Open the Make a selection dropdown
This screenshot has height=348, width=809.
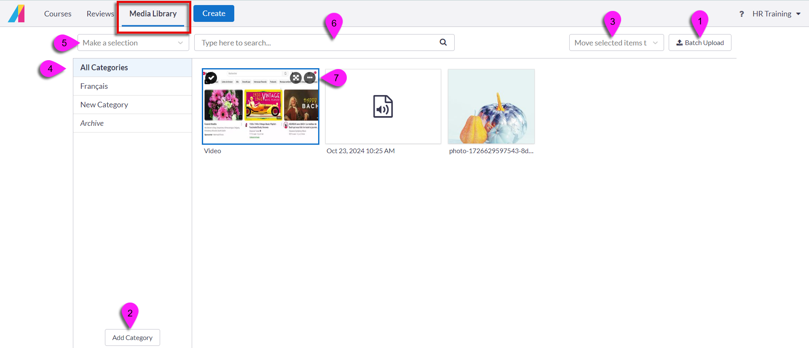(x=133, y=43)
